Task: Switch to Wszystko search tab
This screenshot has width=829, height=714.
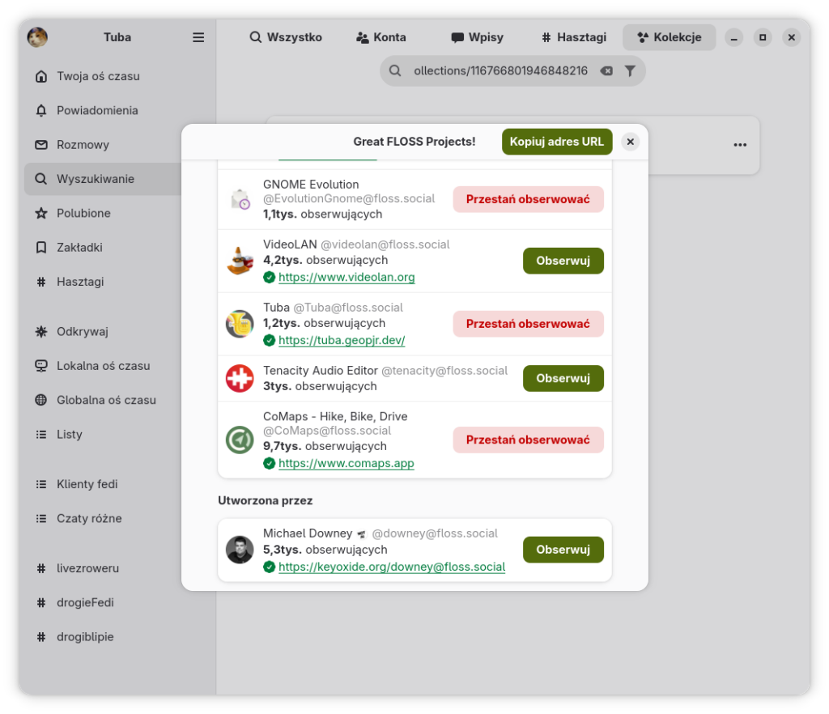Action: [x=286, y=37]
